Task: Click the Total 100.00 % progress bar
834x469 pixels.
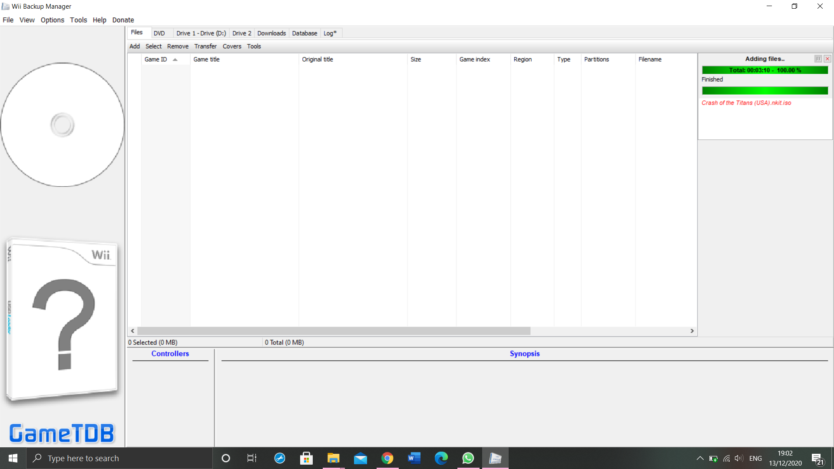Action: tap(765, 70)
